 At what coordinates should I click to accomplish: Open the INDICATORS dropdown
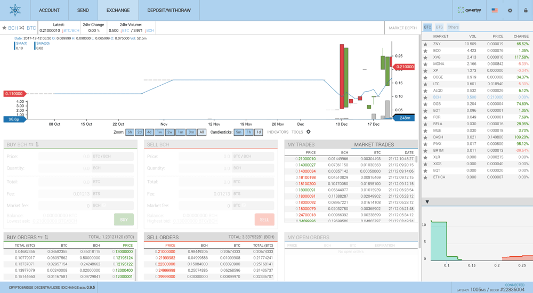coord(278,132)
